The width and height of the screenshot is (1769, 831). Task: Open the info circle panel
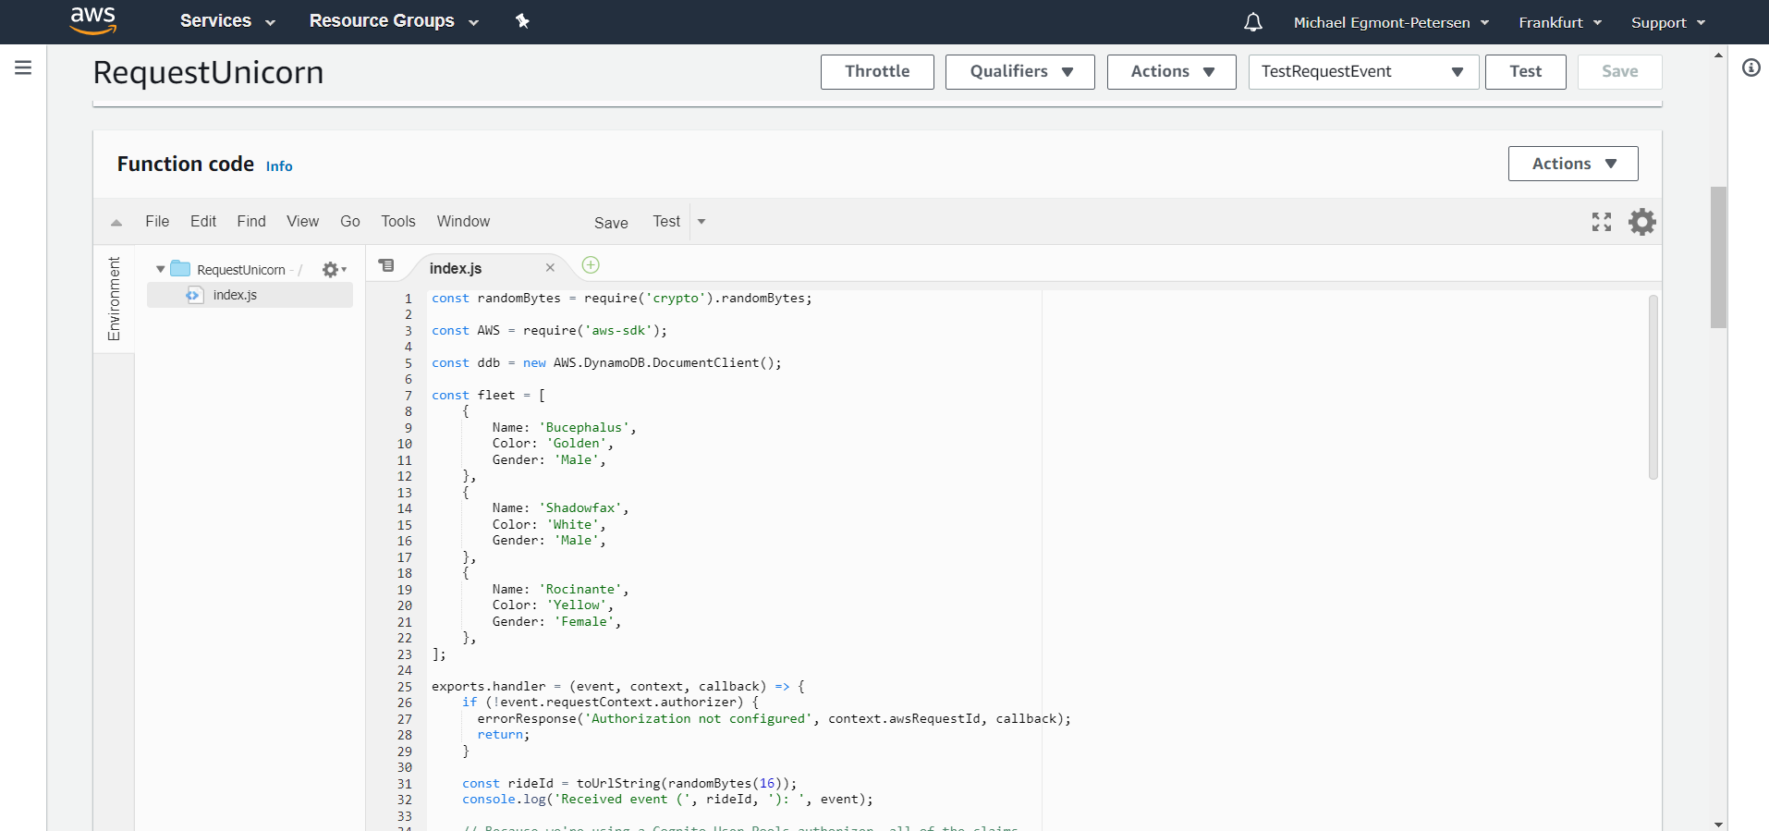tap(1751, 67)
